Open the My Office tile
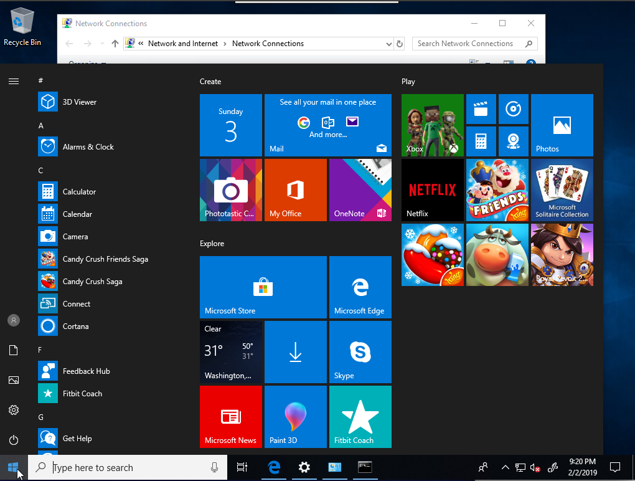The width and height of the screenshot is (635, 481). coord(296,190)
